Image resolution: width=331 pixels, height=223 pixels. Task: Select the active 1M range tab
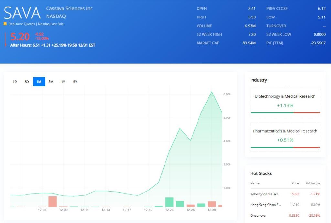tap(39, 82)
